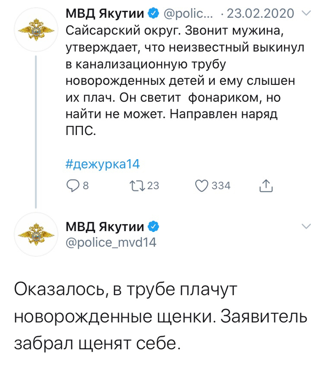Click verified badge in the first tweet header
This screenshot has width=324, height=367.
point(153,13)
